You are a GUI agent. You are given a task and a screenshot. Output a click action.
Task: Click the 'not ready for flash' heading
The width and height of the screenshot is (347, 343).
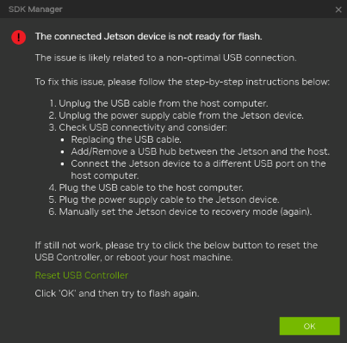(148, 37)
